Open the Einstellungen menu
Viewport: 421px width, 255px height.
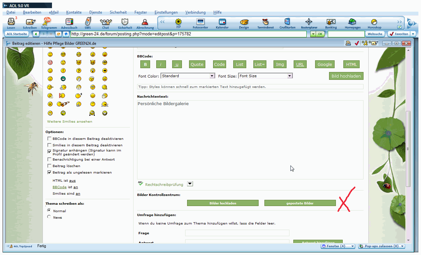click(x=166, y=12)
